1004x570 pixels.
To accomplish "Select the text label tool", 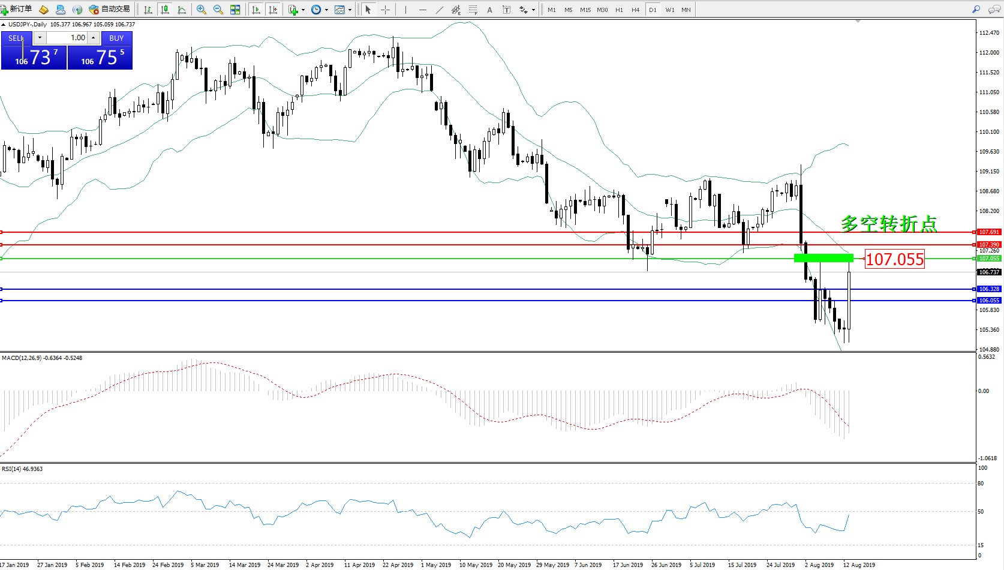I will click(506, 10).
